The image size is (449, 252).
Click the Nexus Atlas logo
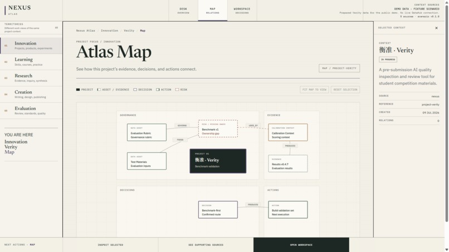(18, 10)
